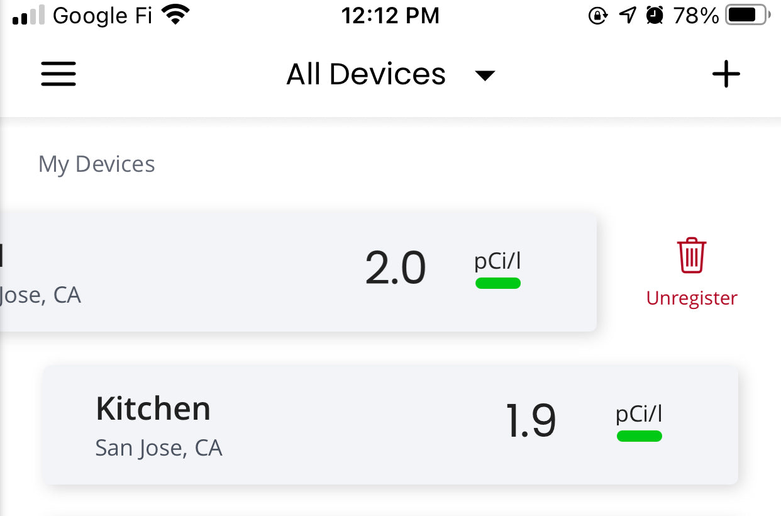
Task: Open the All Devices title selector
Action: [366, 74]
